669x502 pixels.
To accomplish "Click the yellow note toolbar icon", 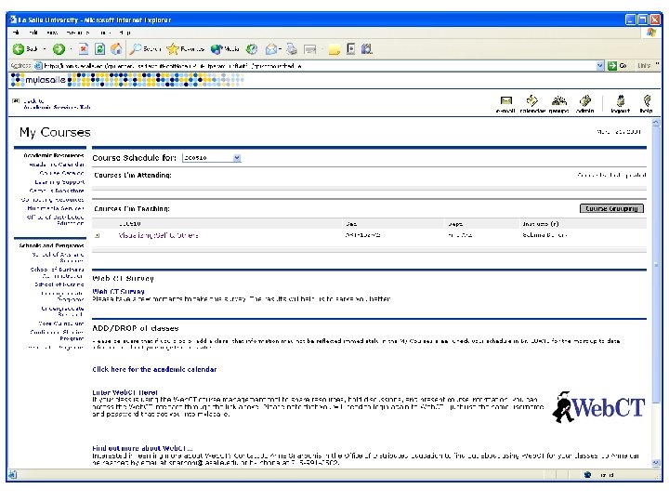I will pyautogui.click(x=334, y=49).
